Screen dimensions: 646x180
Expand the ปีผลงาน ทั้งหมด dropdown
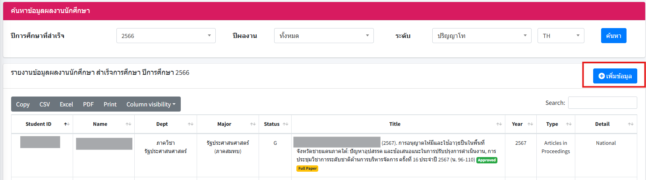pos(323,36)
